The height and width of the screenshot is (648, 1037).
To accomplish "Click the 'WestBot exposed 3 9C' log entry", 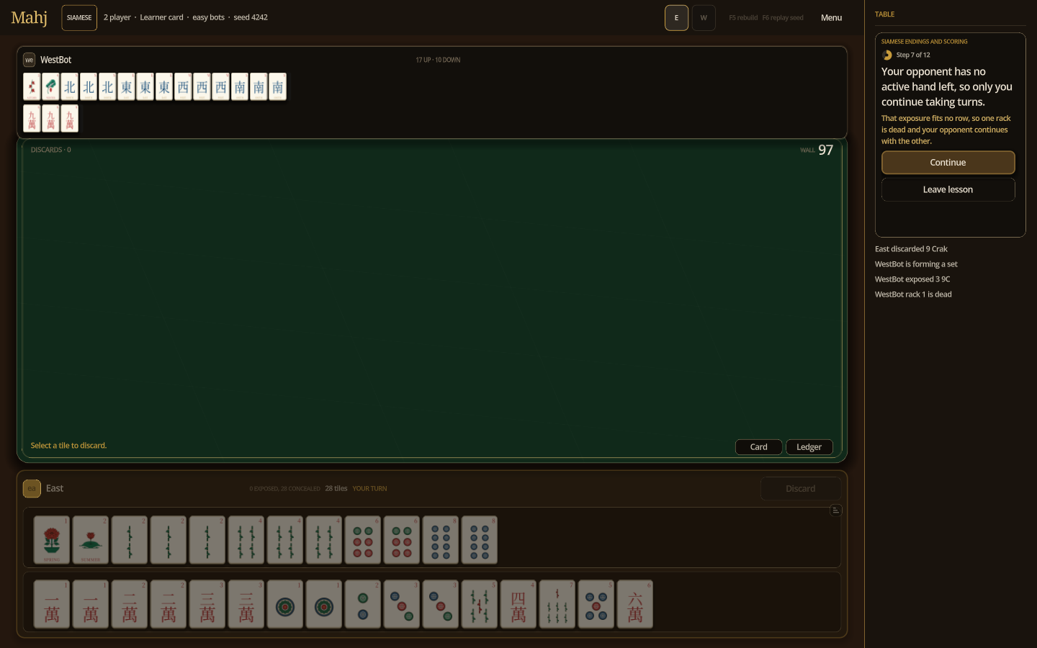I will (x=912, y=279).
